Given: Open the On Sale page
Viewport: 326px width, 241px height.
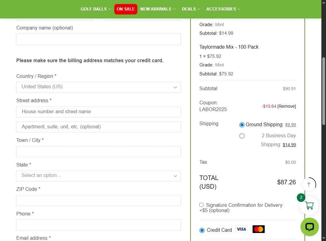Looking at the screenshot, I should (x=126, y=9).
